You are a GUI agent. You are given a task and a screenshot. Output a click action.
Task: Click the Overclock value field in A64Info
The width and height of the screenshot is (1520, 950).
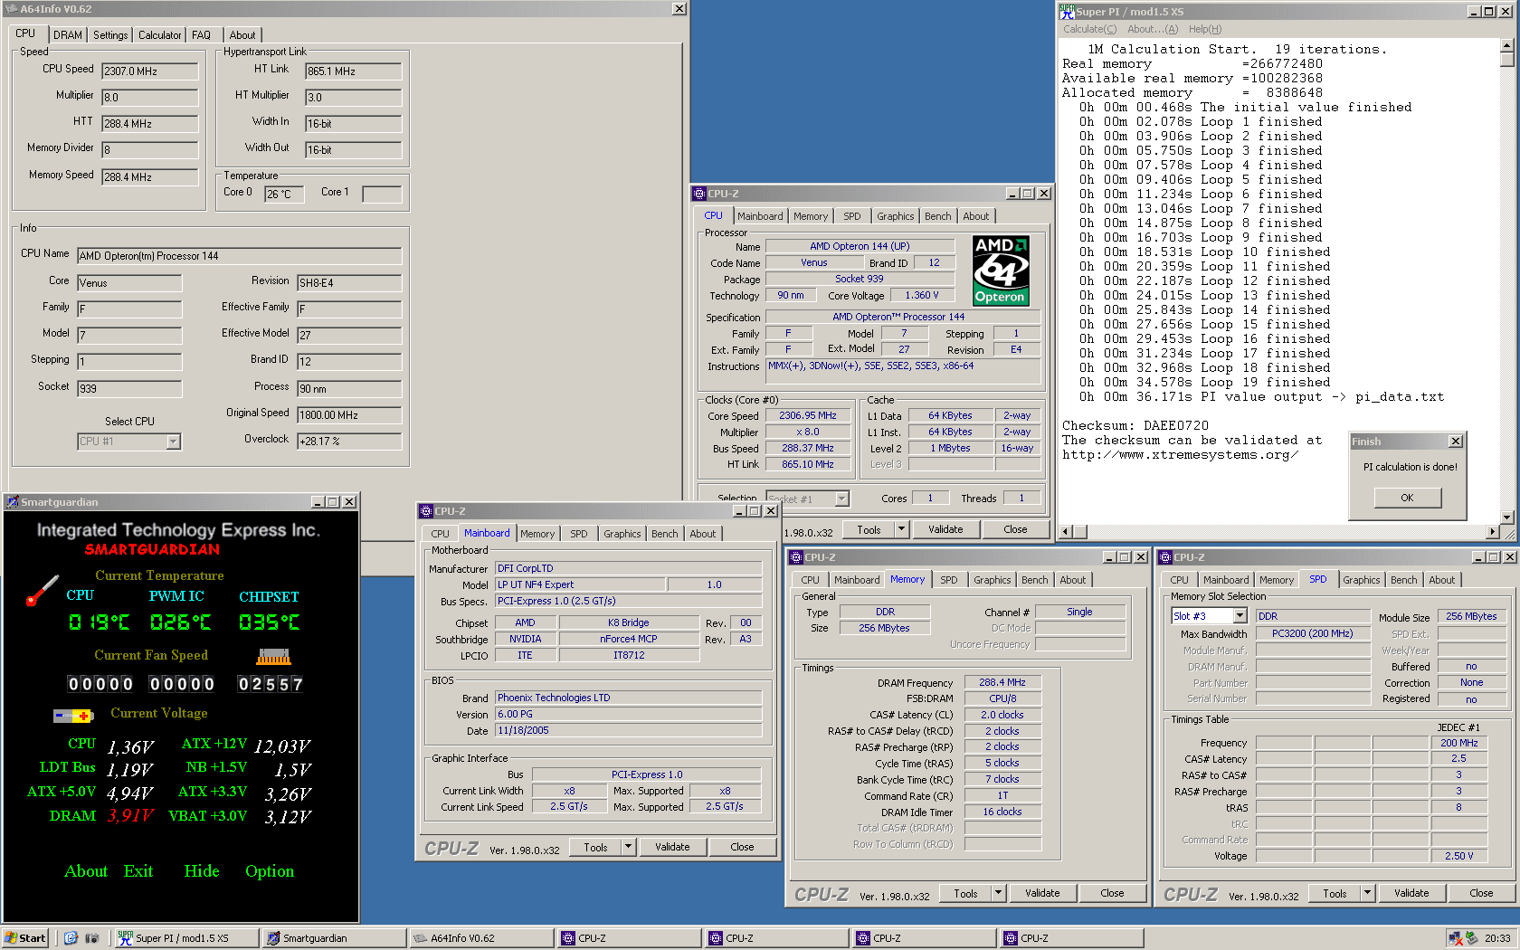tap(348, 442)
